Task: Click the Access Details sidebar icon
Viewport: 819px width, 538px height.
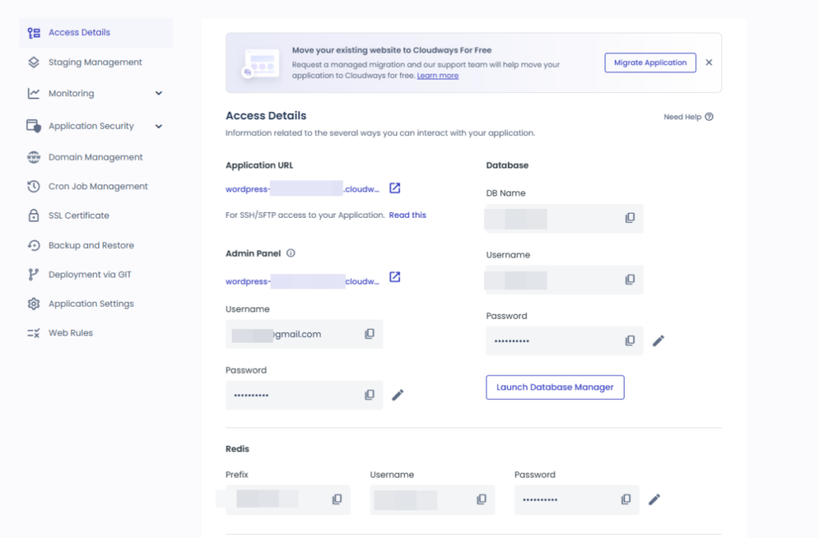Action: pos(34,33)
